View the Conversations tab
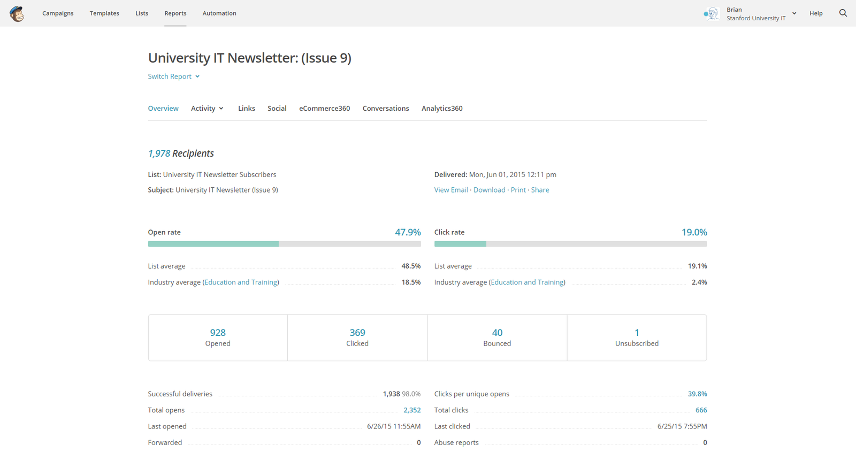Viewport: 856px width, 467px height. pyautogui.click(x=386, y=108)
